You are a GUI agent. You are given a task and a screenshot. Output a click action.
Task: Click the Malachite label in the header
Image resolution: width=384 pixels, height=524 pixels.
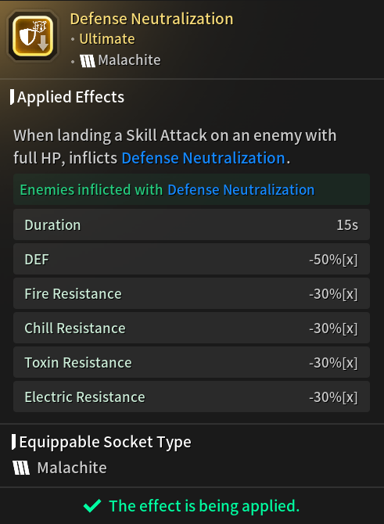click(129, 60)
